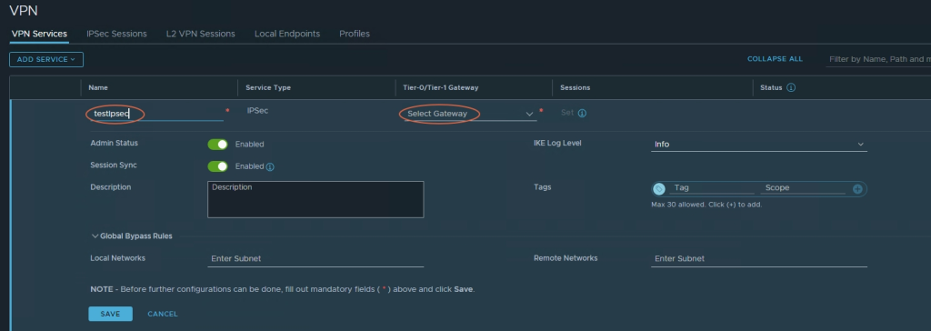Viewport: 931px width, 331px height.
Task: Add tag with the plus icon
Action: [x=857, y=189]
